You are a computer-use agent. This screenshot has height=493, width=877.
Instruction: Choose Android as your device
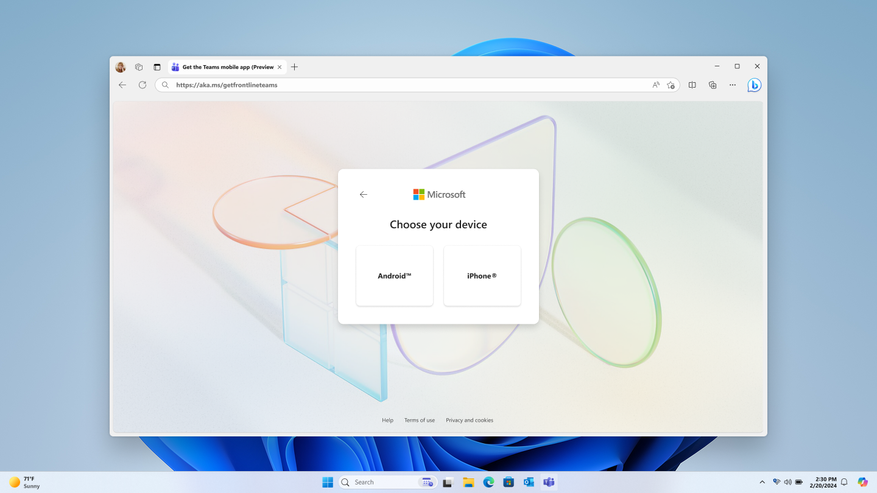[x=394, y=275]
